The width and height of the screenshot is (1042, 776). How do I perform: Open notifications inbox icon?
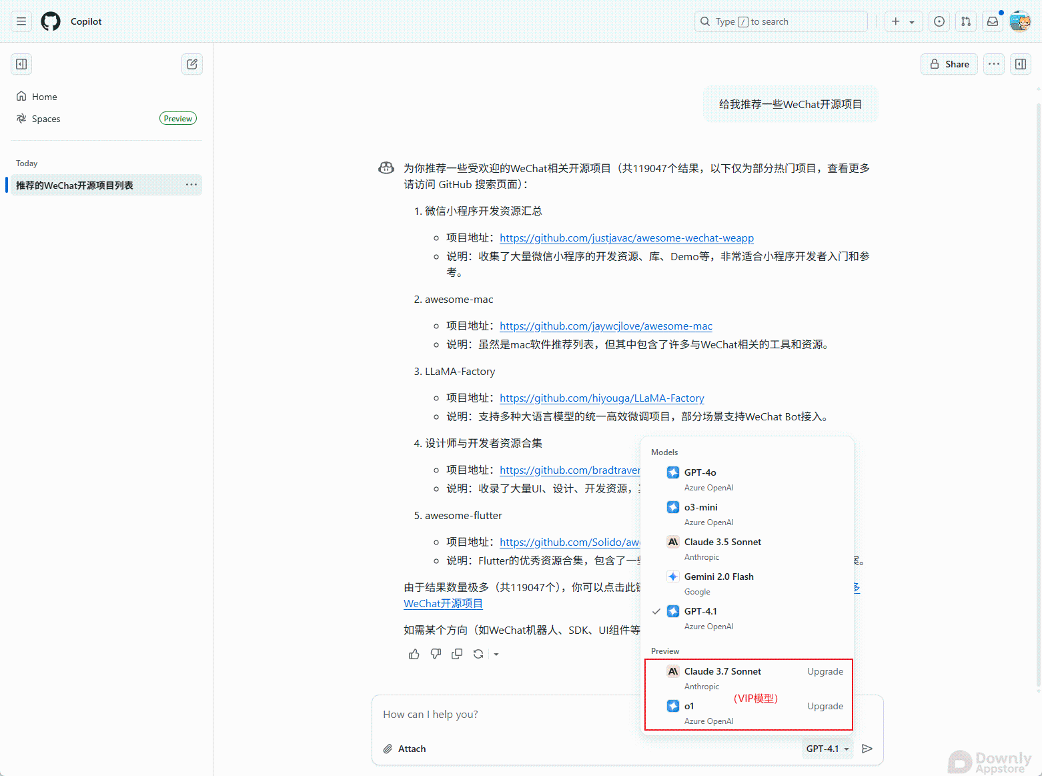pyautogui.click(x=993, y=21)
